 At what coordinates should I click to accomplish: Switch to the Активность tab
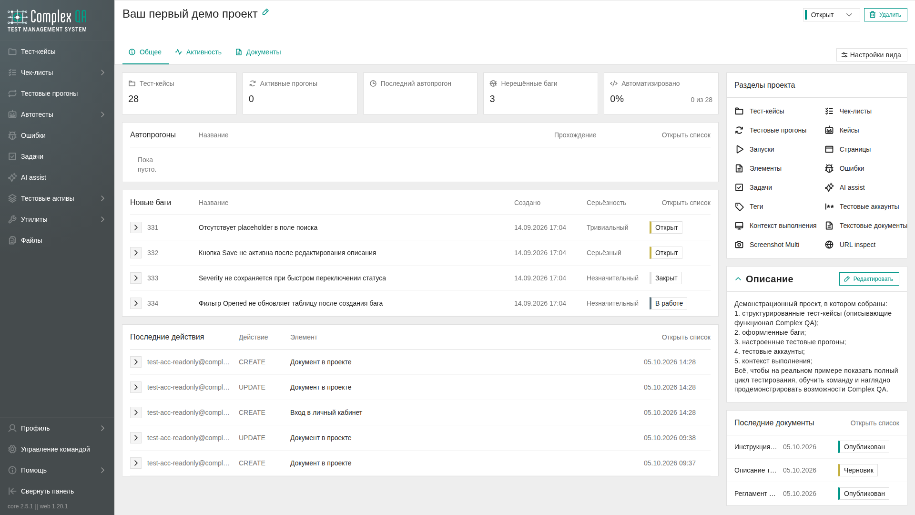[198, 52]
